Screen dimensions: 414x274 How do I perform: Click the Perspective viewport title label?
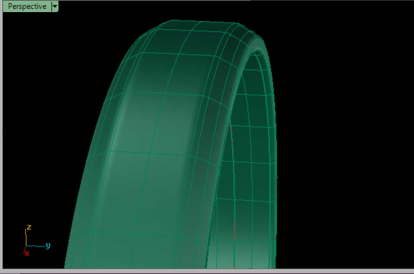click(27, 6)
